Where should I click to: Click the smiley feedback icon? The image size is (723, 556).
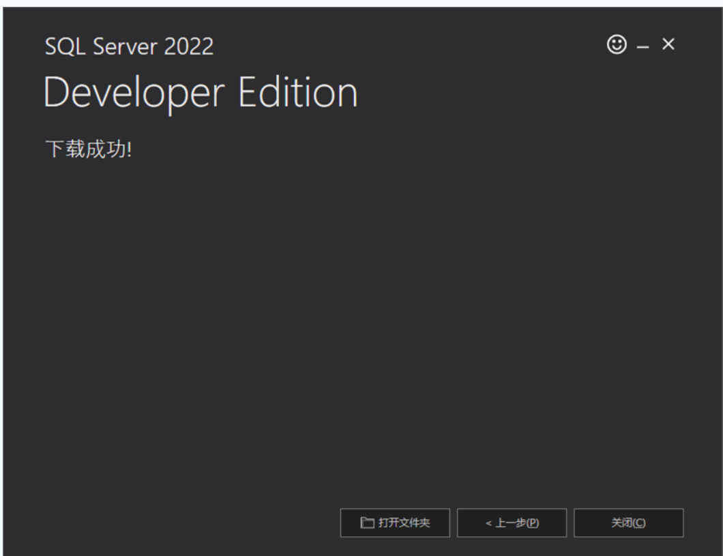pyautogui.click(x=617, y=45)
